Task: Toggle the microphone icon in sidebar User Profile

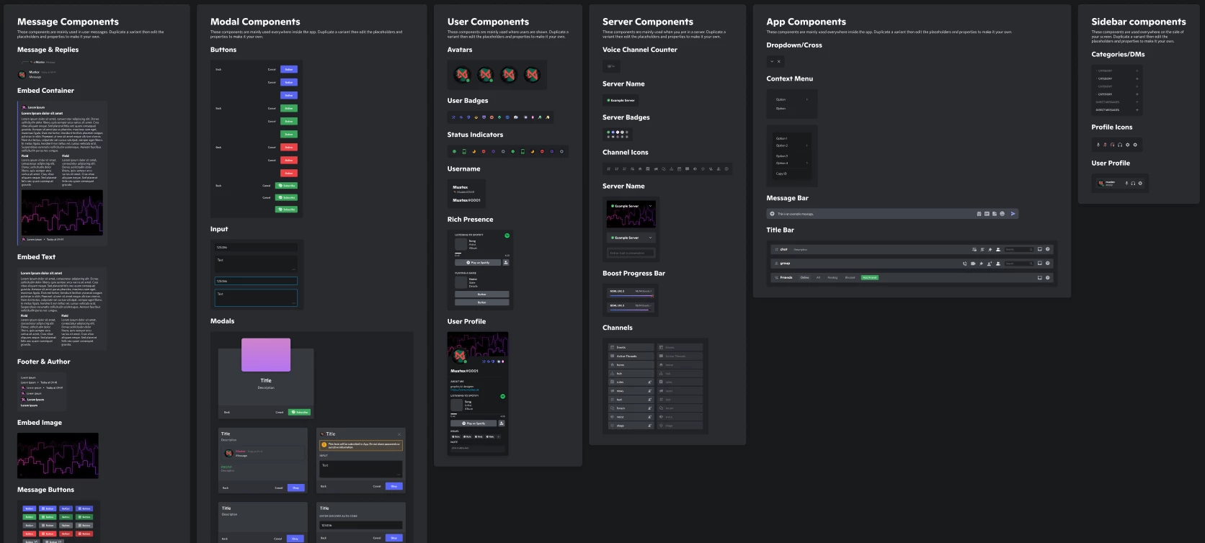Action: point(1126,183)
